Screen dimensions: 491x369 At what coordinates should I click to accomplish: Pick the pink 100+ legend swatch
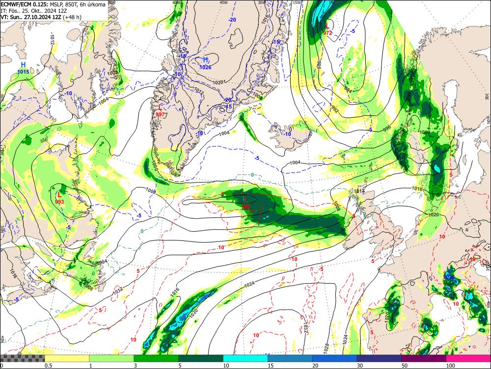click(x=468, y=358)
